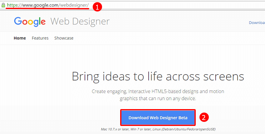The height and width of the screenshot is (134, 265).
Task: Click the red number 2 annotation badge
Action: pos(204,118)
